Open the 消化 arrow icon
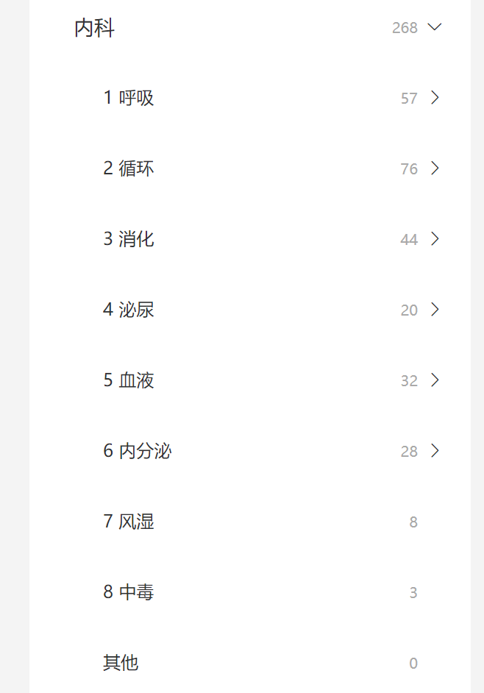Image resolution: width=484 pixels, height=693 pixels. click(435, 239)
